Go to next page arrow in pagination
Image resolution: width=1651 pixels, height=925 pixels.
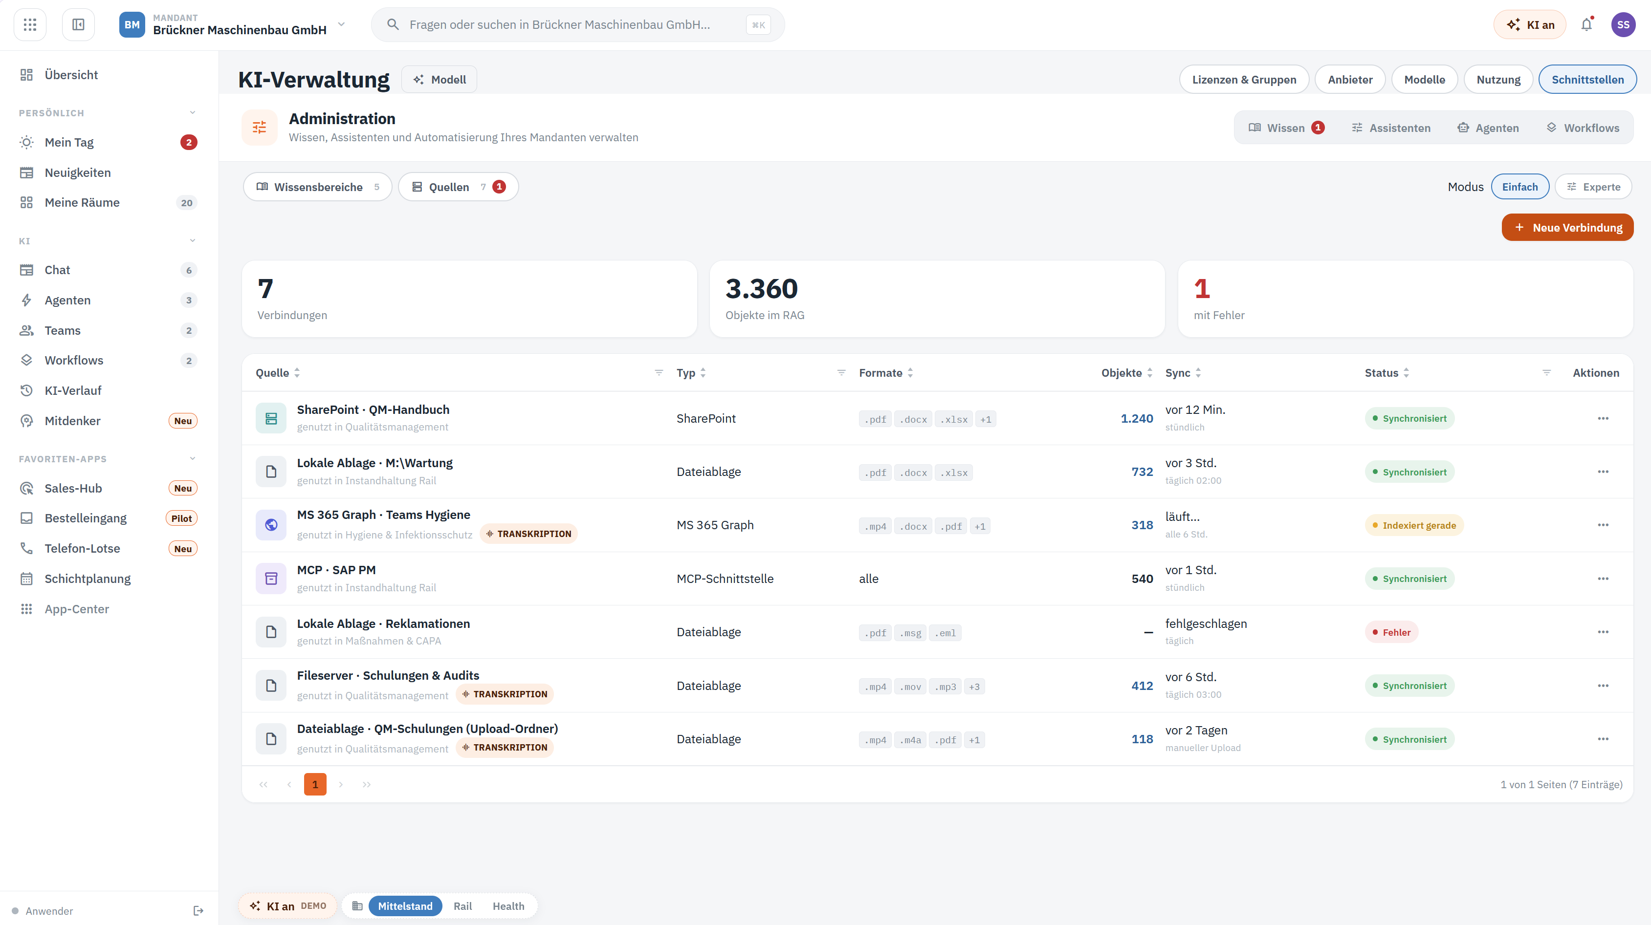click(x=341, y=784)
